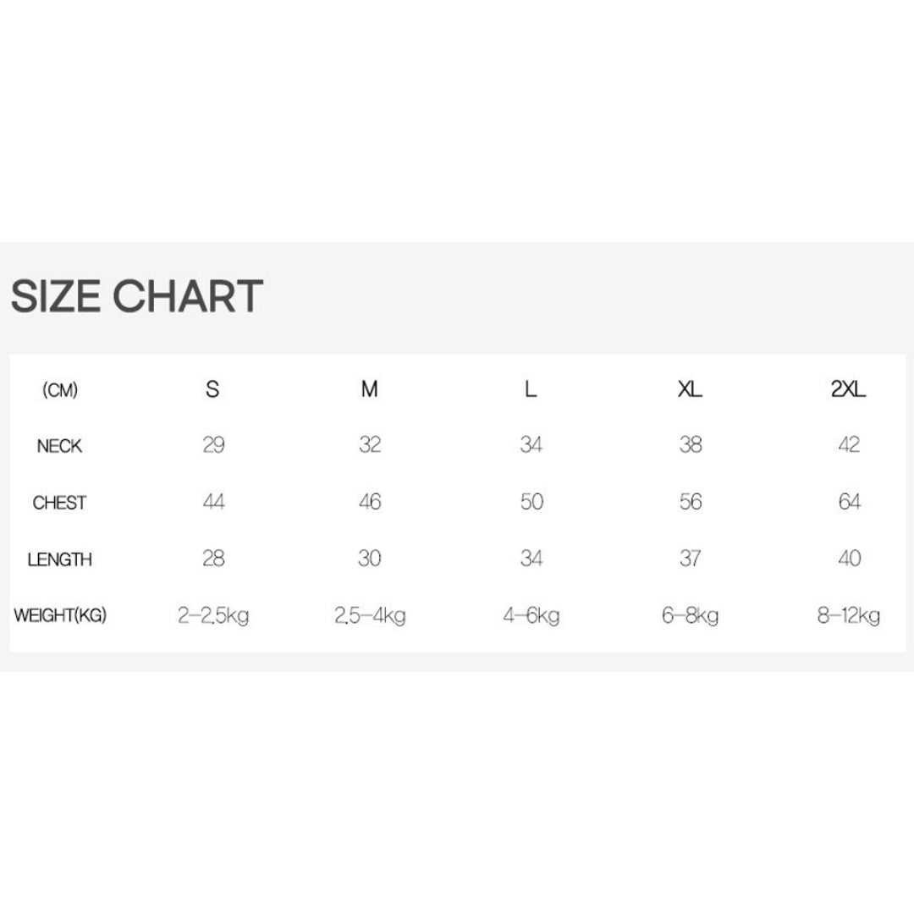
Task: Click the CHEST row label
Action: 59,503
